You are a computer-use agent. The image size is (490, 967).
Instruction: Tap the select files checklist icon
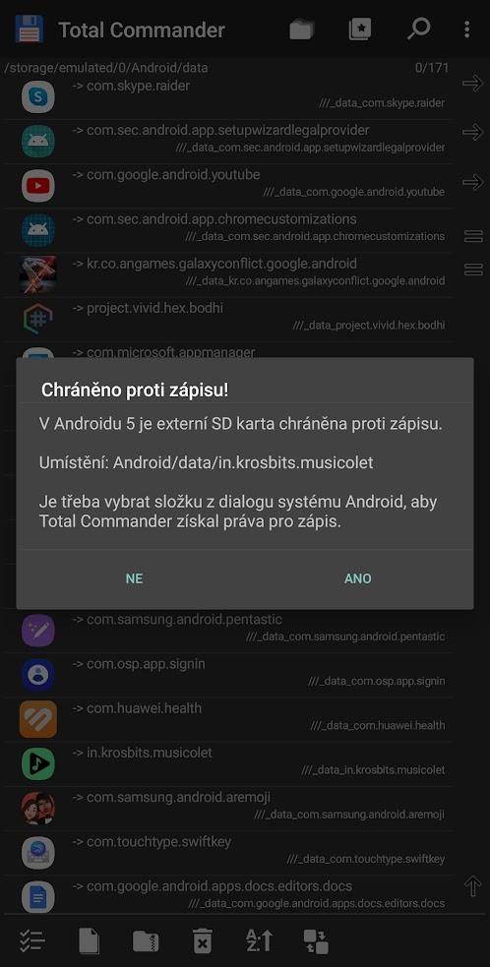pos(31,941)
